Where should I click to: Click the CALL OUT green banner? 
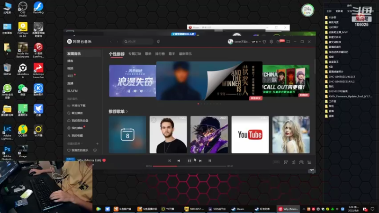[286, 81]
